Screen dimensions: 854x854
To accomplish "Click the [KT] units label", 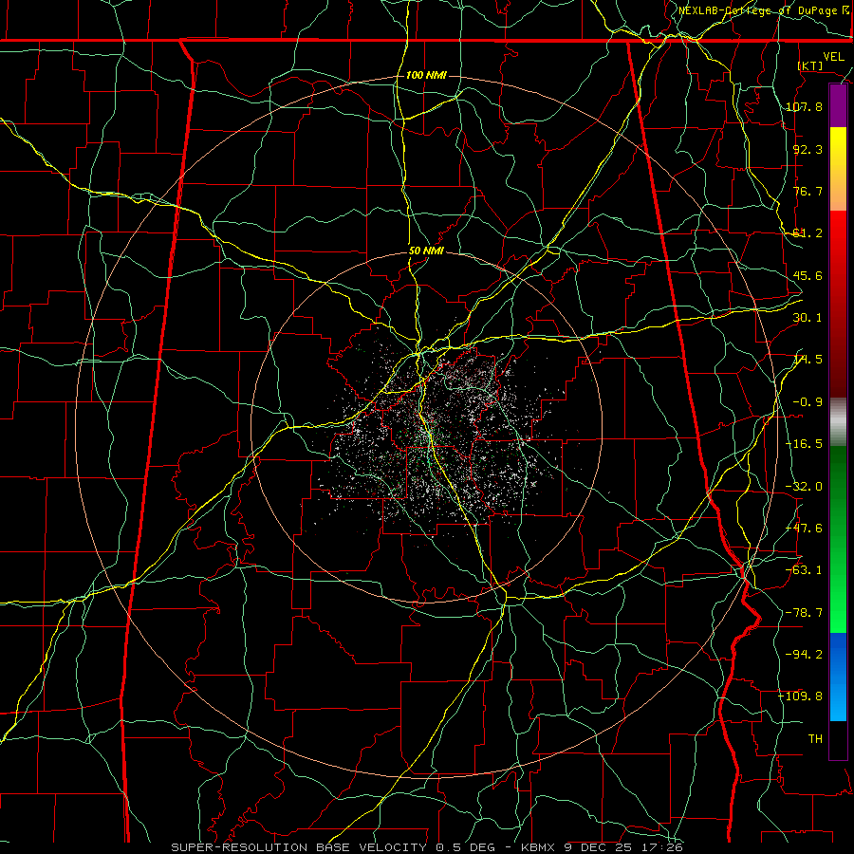I will point(810,65).
